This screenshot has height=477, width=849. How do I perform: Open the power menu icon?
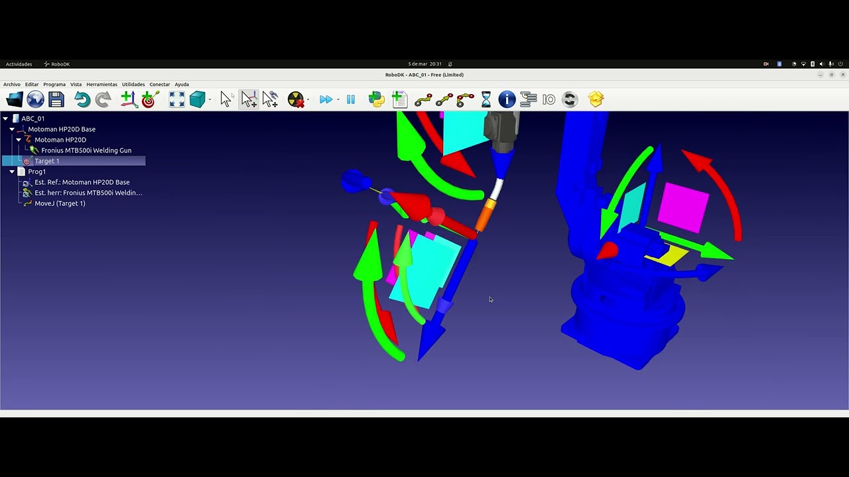click(x=840, y=64)
